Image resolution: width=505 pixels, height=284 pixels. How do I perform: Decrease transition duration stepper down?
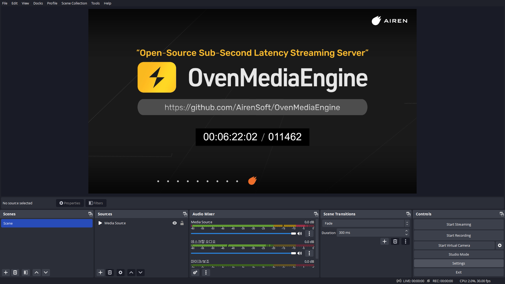(x=407, y=234)
